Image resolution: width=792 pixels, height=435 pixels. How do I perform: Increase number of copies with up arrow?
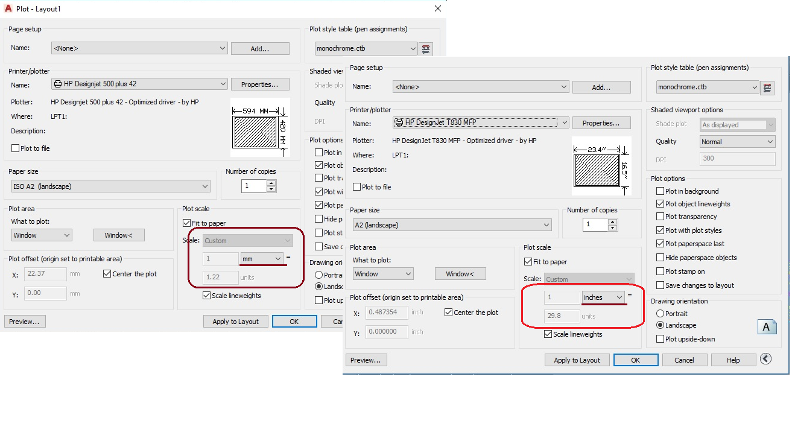(x=613, y=221)
